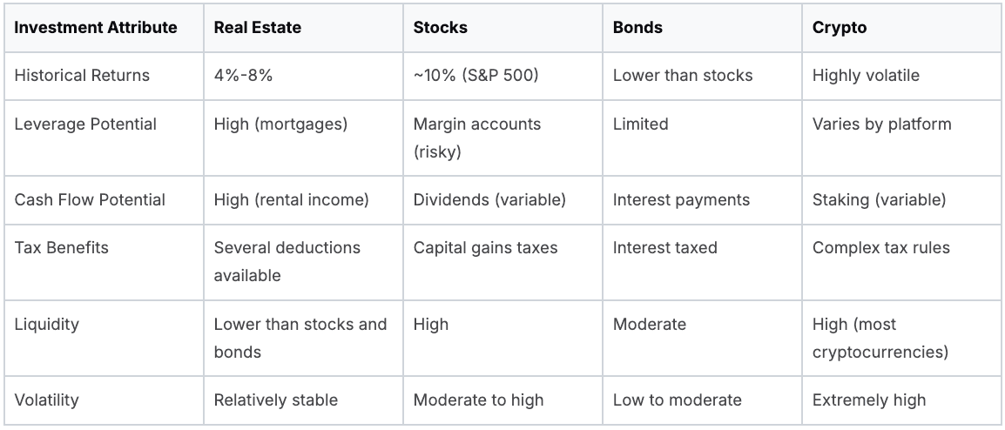
Task: Click the Tax Benefits row label
Action: (62, 247)
